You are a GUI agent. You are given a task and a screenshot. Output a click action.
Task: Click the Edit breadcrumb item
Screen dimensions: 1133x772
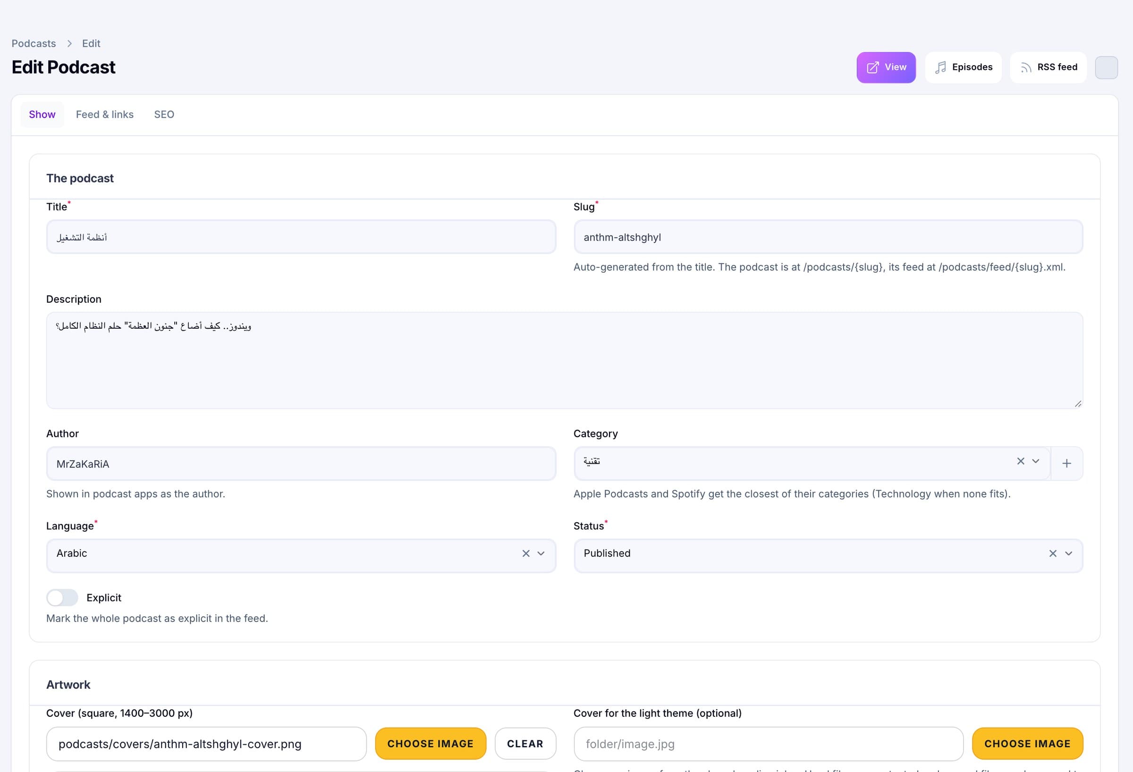[91, 43]
